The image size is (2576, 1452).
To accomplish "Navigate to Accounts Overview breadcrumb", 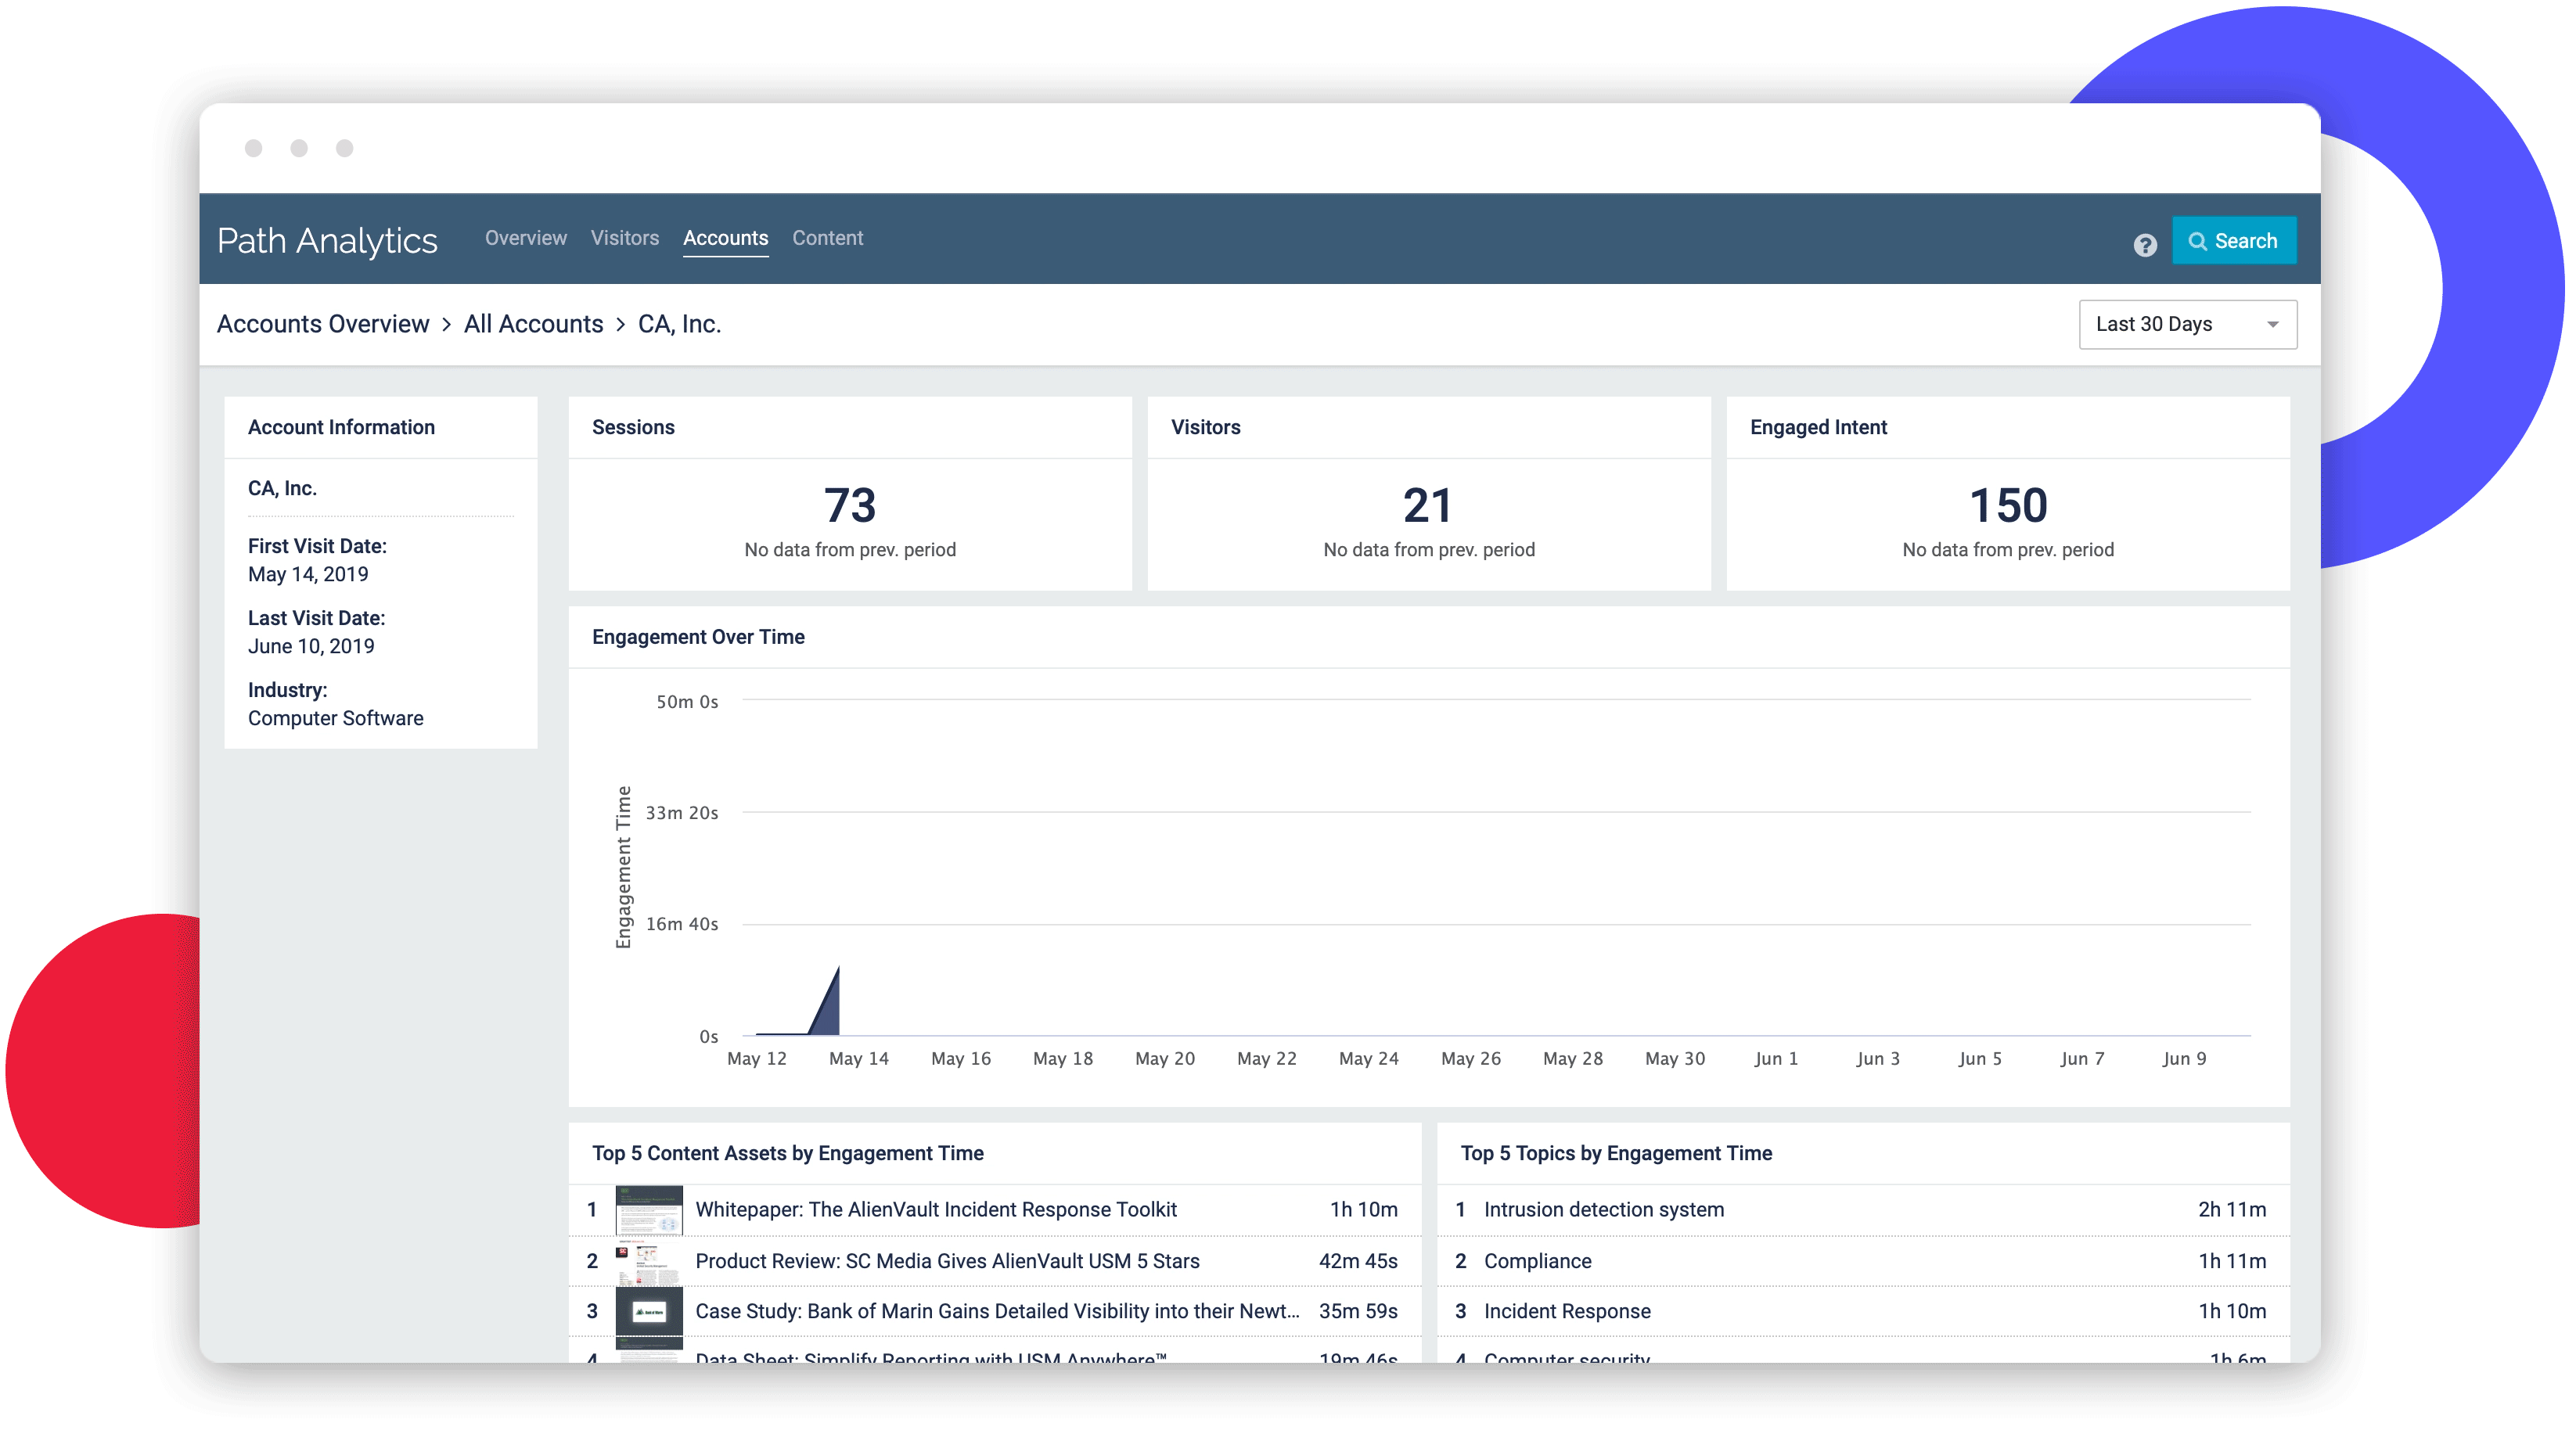I will (x=322, y=323).
